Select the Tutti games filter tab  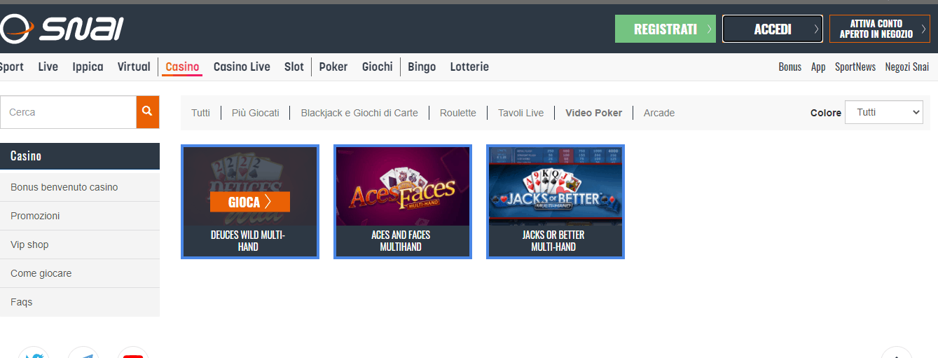tap(200, 113)
